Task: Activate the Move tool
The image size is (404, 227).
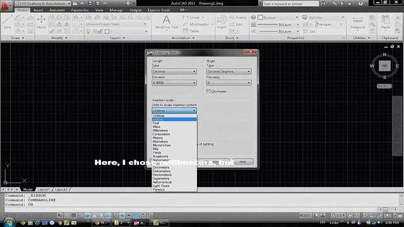Action: 42,22
